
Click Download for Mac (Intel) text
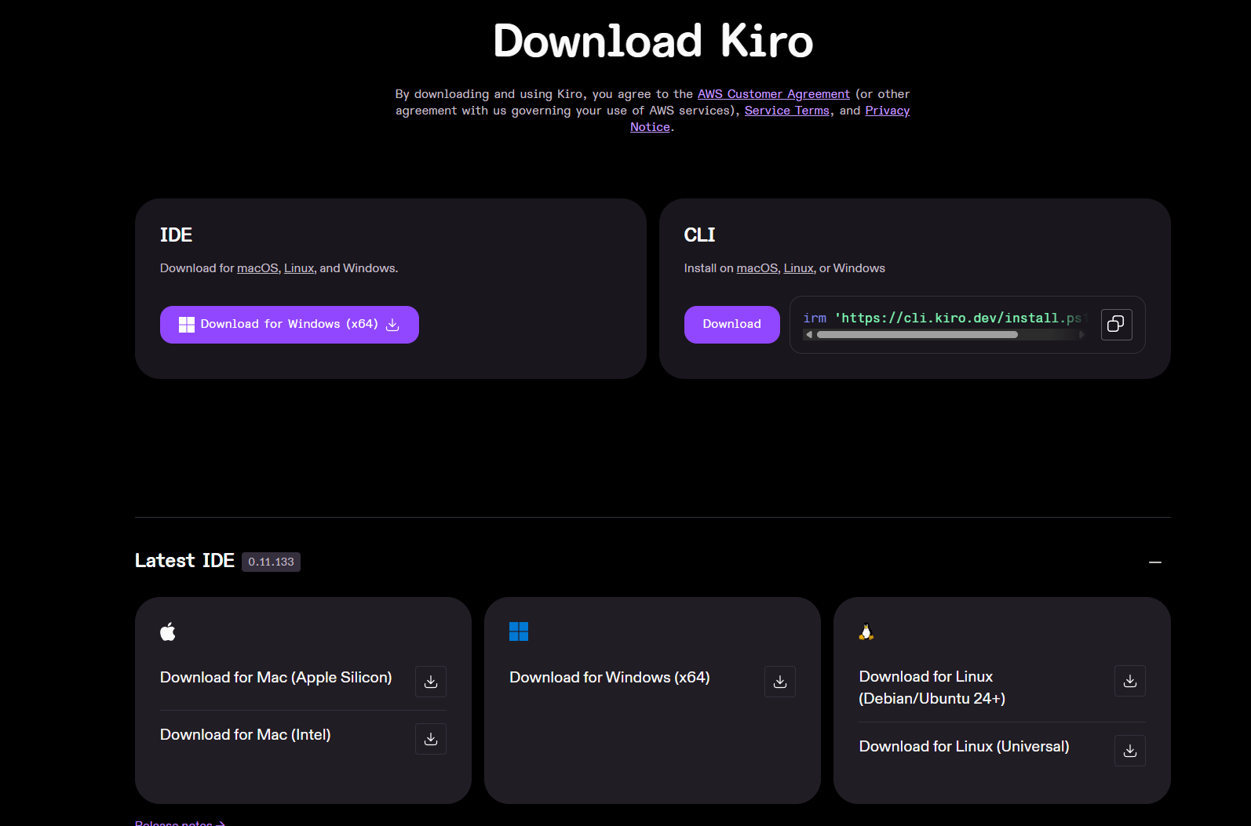246,734
